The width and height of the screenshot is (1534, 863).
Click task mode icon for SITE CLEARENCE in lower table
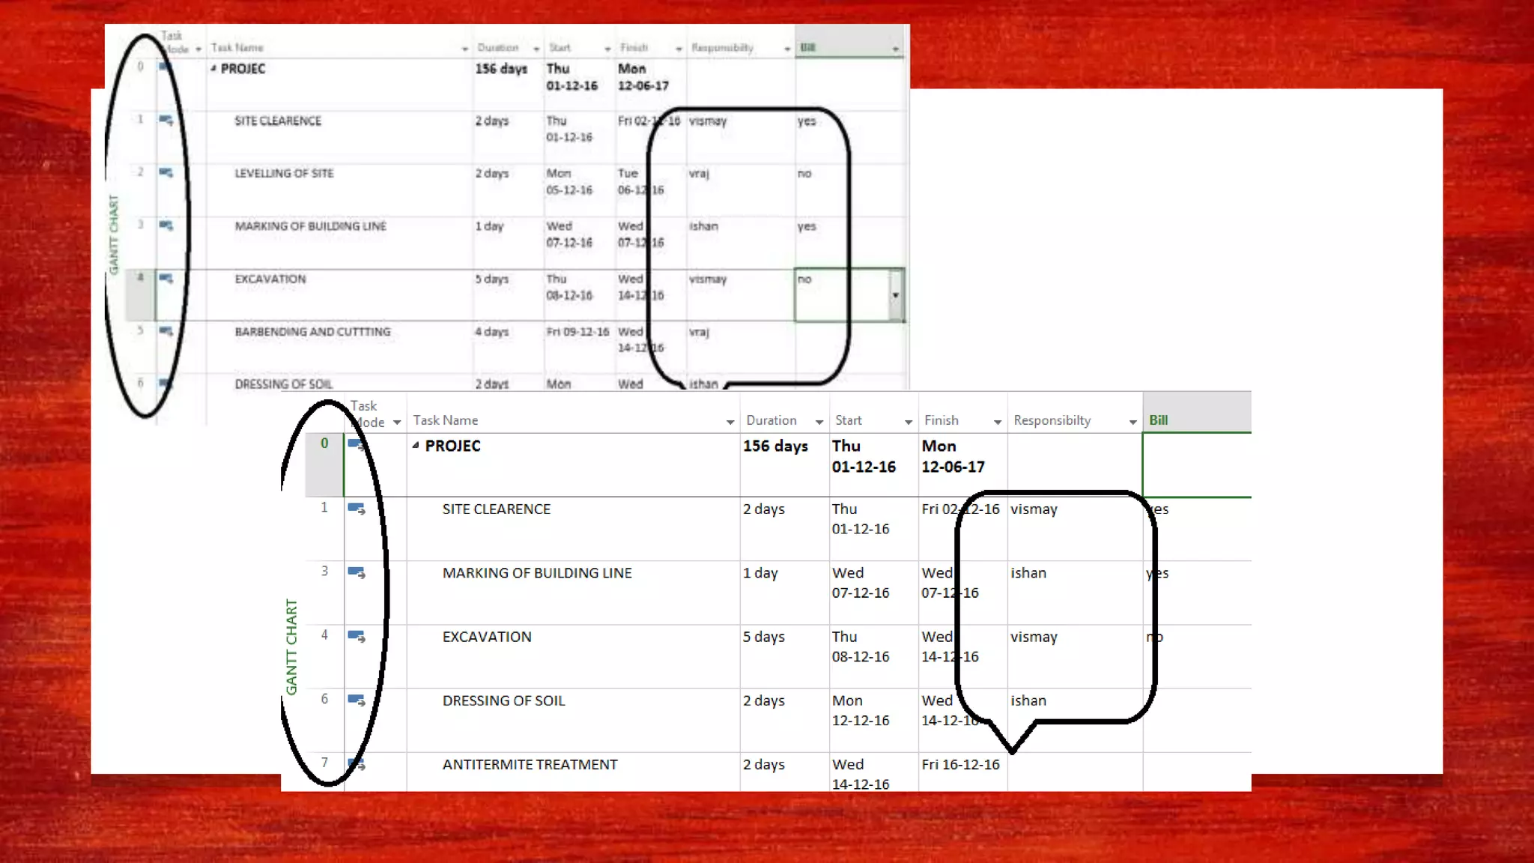click(357, 509)
